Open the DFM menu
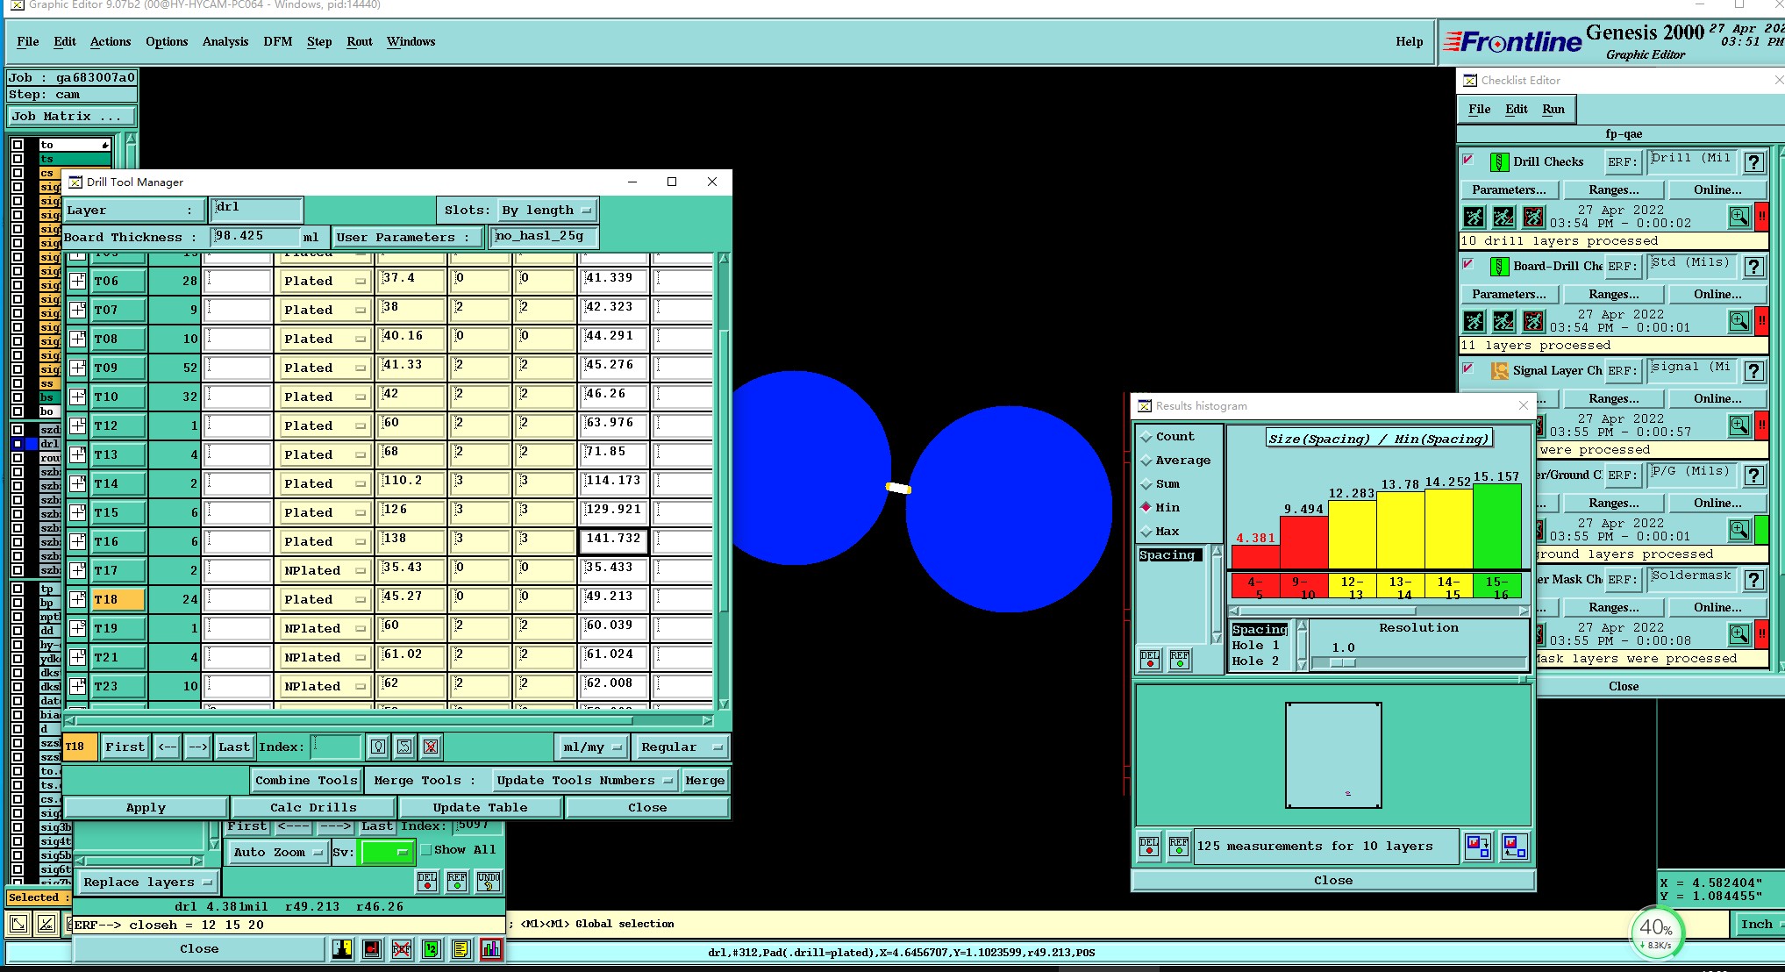Screen dimensions: 1785x972 point(277,41)
